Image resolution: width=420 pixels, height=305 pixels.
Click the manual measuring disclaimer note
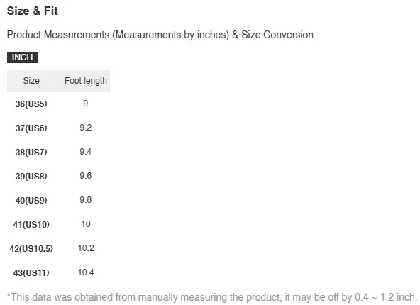click(x=212, y=297)
